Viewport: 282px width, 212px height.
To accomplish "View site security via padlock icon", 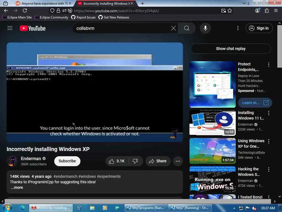I will [x=58, y=11].
